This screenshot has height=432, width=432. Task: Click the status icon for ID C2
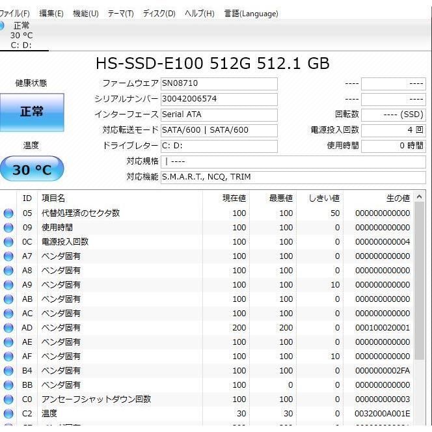coord(8,414)
